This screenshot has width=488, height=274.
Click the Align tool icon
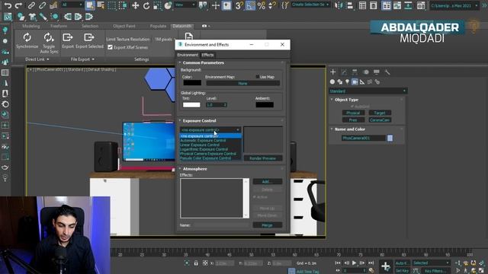click(x=350, y=5)
